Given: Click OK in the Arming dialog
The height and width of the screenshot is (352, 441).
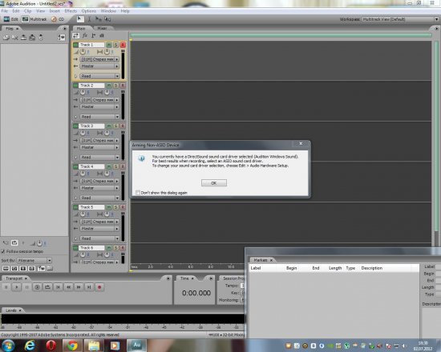Looking at the screenshot, I should pos(214,183).
